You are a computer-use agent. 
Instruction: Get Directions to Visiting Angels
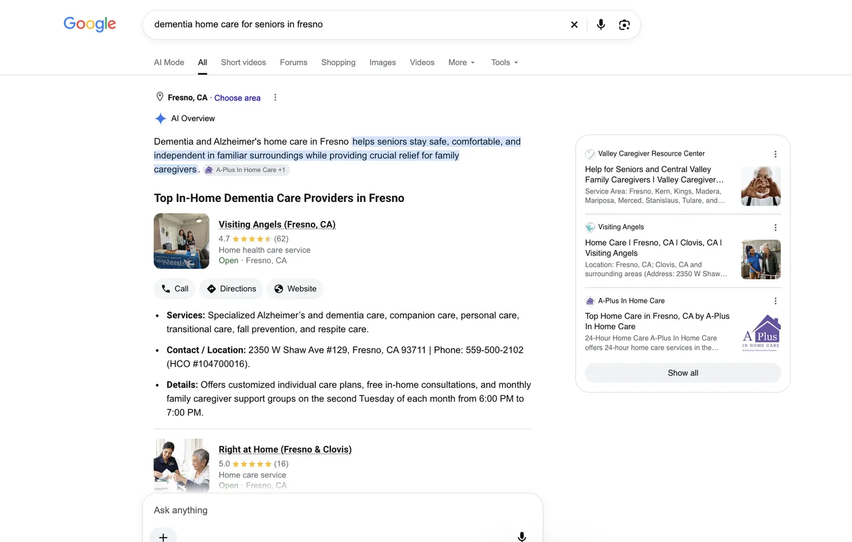coord(231,289)
